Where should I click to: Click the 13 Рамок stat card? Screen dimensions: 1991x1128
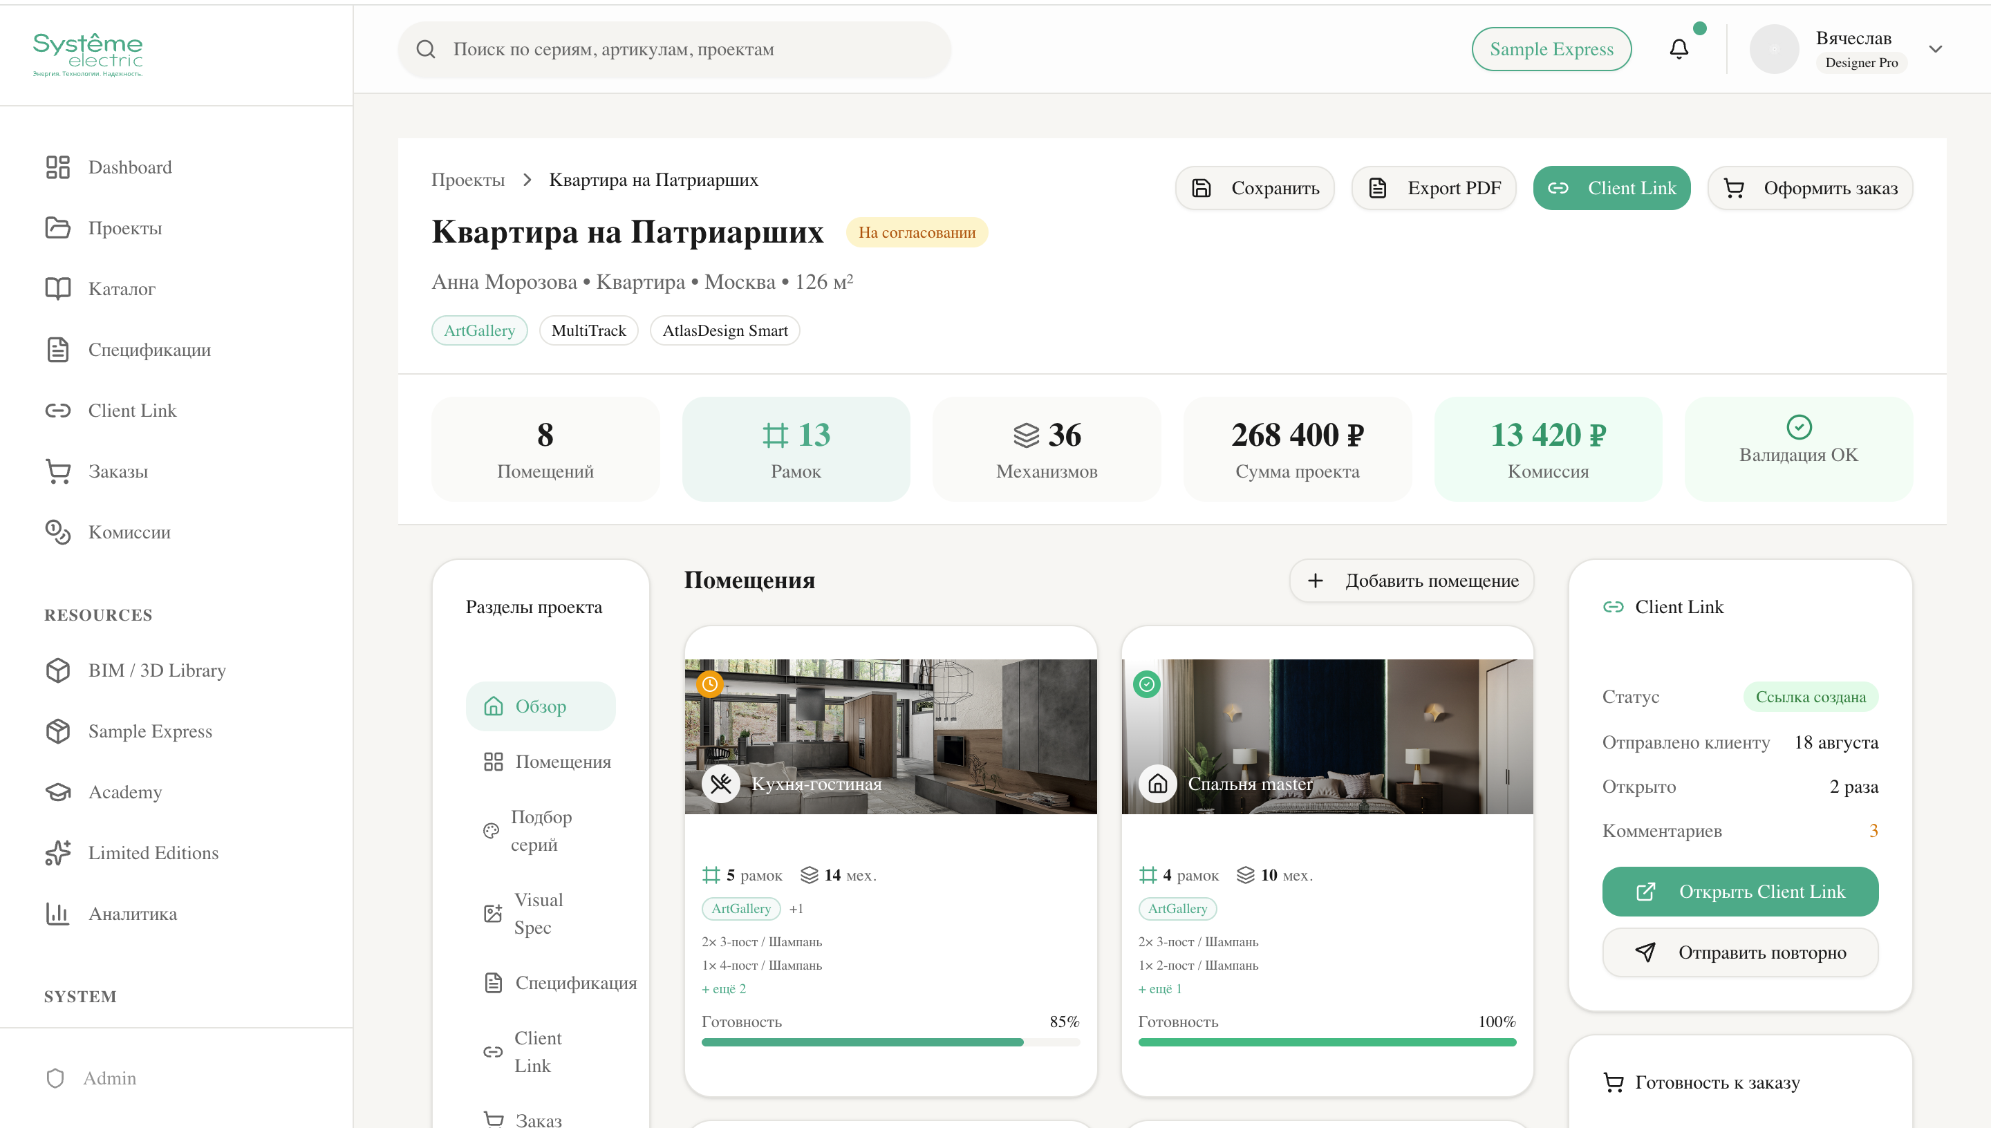[x=796, y=449]
